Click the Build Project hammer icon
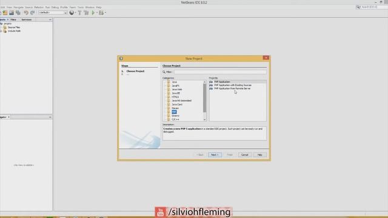This screenshot has height=218, width=388. point(79,13)
